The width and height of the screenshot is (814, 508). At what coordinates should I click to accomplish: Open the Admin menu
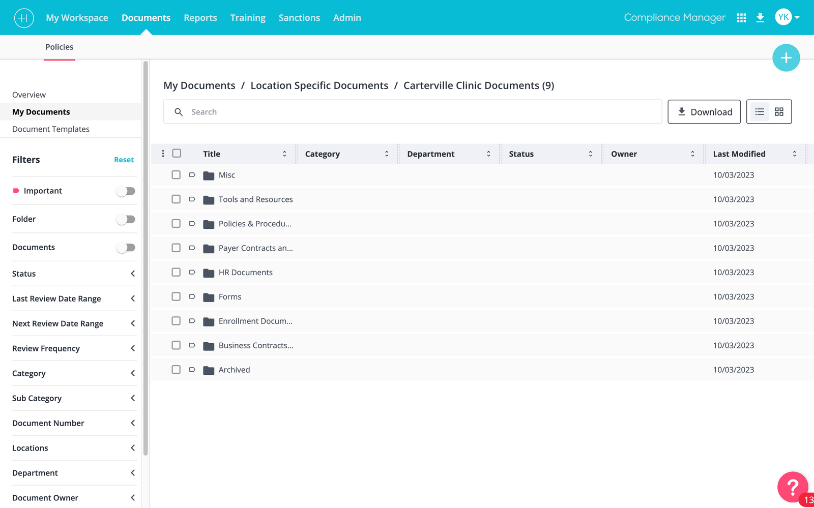tap(347, 18)
